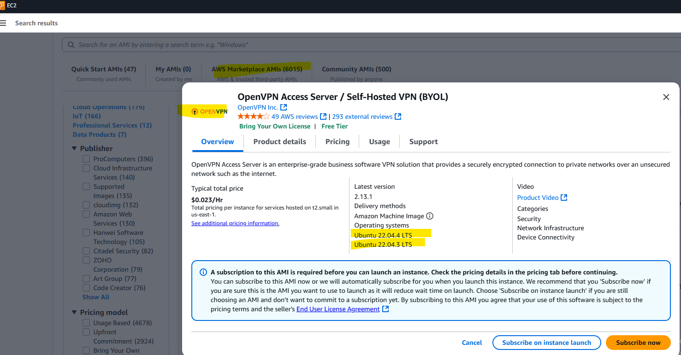The height and width of the screenshot is (355, 681).
Task: Check the Cloud Infrastructure Services checkbox
Action: coord(86,168)
